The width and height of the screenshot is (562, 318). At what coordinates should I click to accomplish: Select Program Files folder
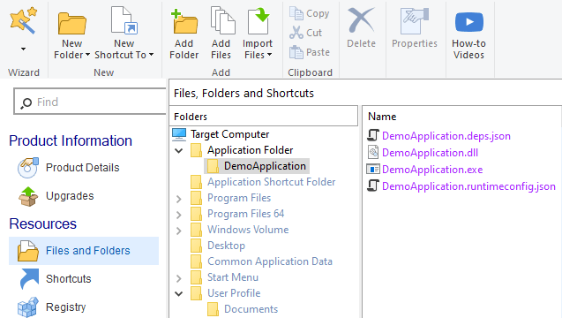(239, 198)
